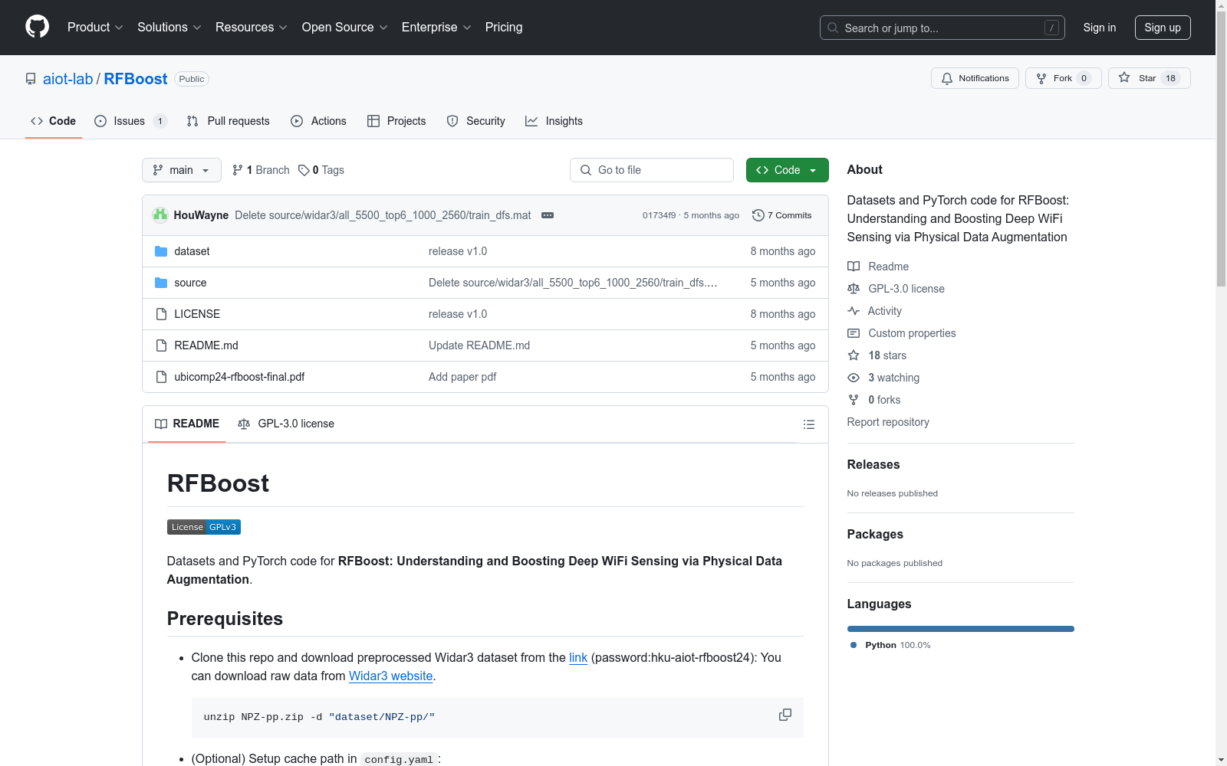Click the Notifications button
This screenshot has width=1227, height=766.
tap(975, 78)
